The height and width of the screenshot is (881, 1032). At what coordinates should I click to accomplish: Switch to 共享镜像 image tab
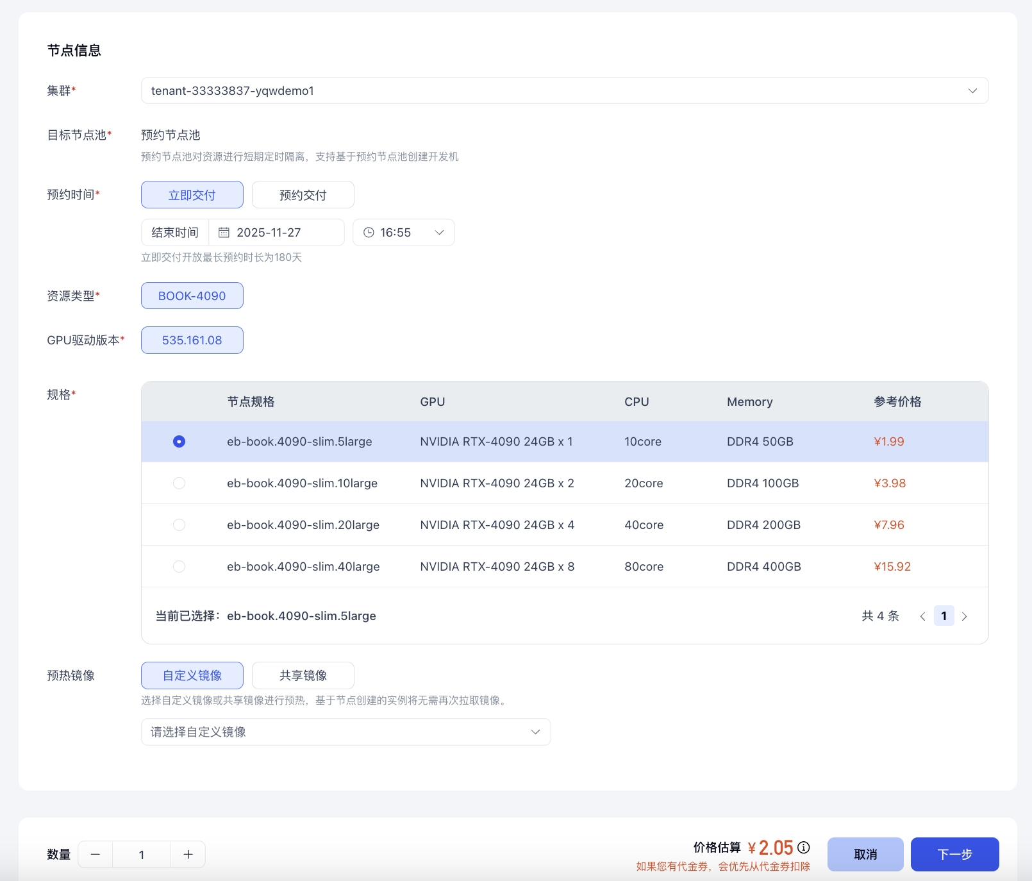click(x=303, y=676)
